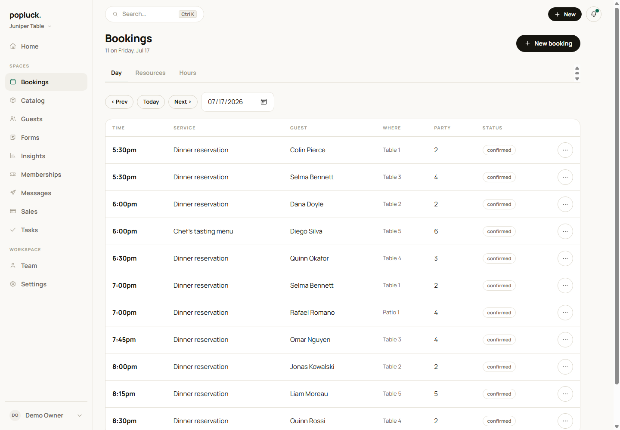Open actions menu for Selma Bennett 7:00pm booking

tap(565, 286)
